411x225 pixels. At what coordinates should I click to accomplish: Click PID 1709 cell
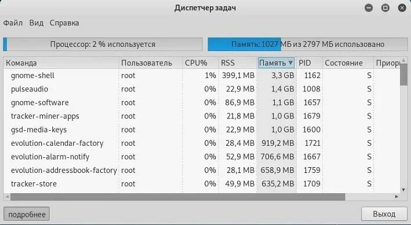[312, 184]
